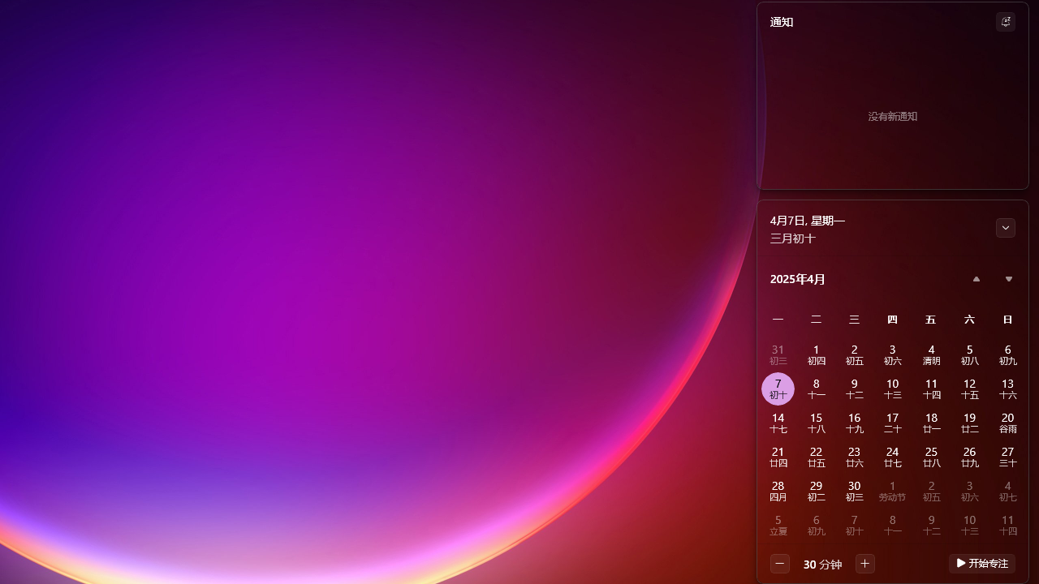Screen dimensions: 1039x584
Task: Click the 2025年4月 month header
Action: click(797, 279)
